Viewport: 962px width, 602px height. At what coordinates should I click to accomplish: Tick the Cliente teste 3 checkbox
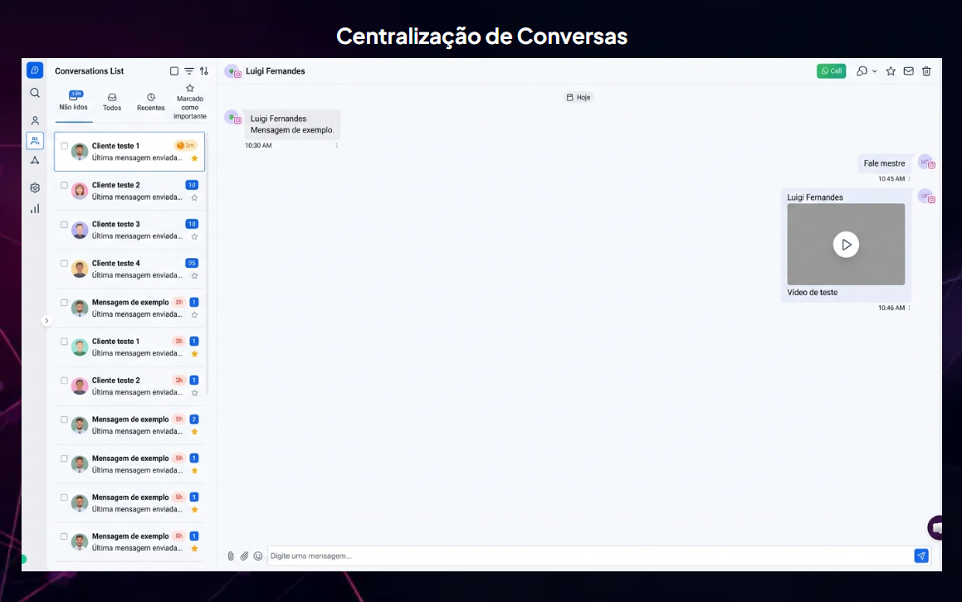[65, 225]
